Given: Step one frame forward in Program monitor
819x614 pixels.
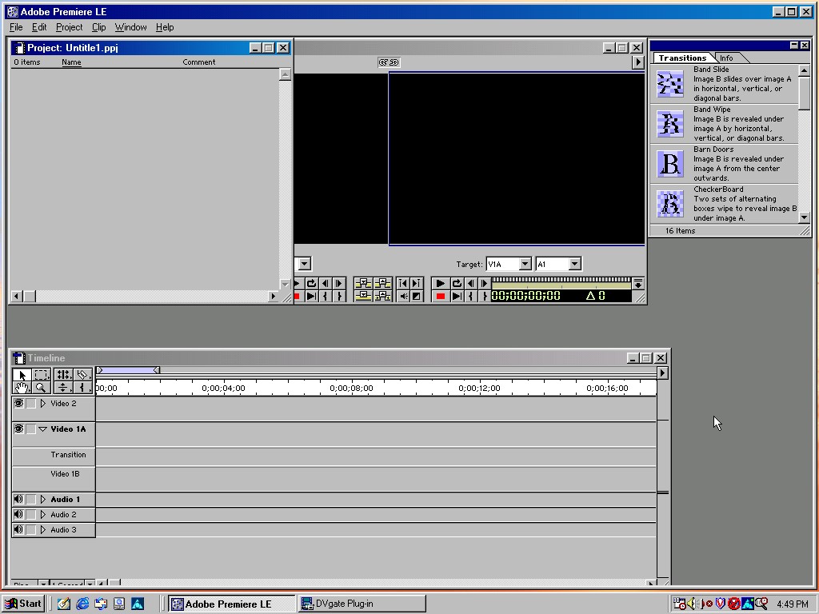Looking at the screenshot, I should click(484, 284).
